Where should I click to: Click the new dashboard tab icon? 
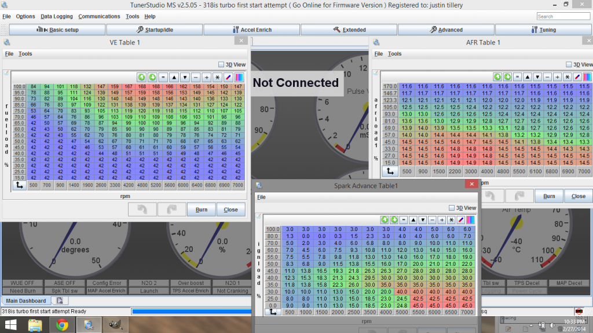[60, 301]
